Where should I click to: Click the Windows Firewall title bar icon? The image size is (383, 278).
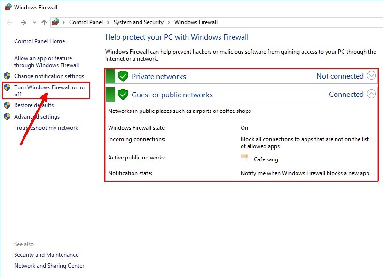click(x=8, y=8)
